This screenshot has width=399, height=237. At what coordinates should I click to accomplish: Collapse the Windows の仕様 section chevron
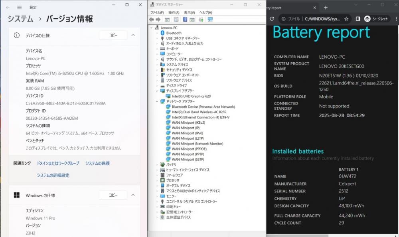(x=133, y=195)
